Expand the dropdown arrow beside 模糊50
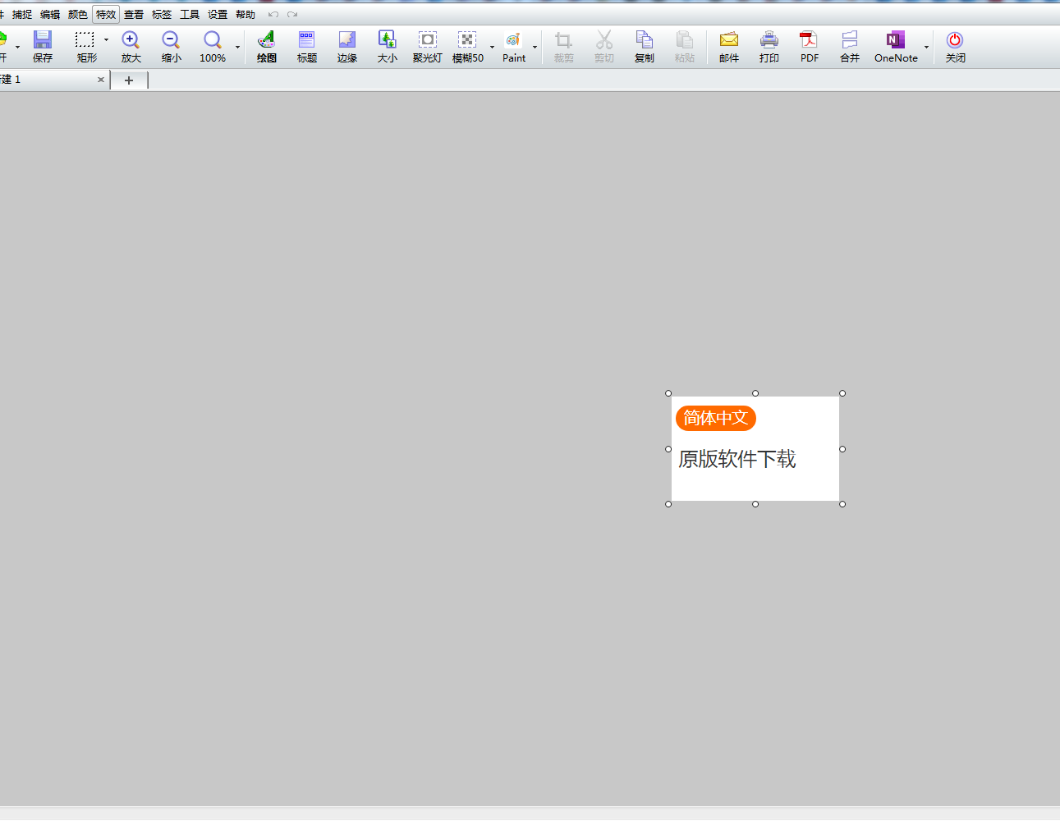Viewport: 1060px width, 821px height. coord(493,47)
